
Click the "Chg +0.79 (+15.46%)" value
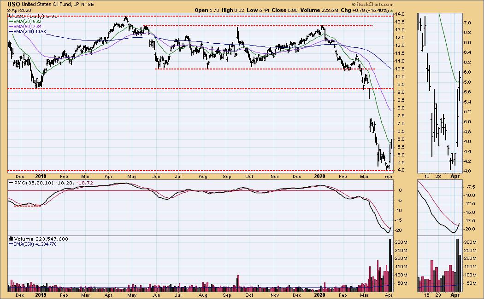point(365,10)
